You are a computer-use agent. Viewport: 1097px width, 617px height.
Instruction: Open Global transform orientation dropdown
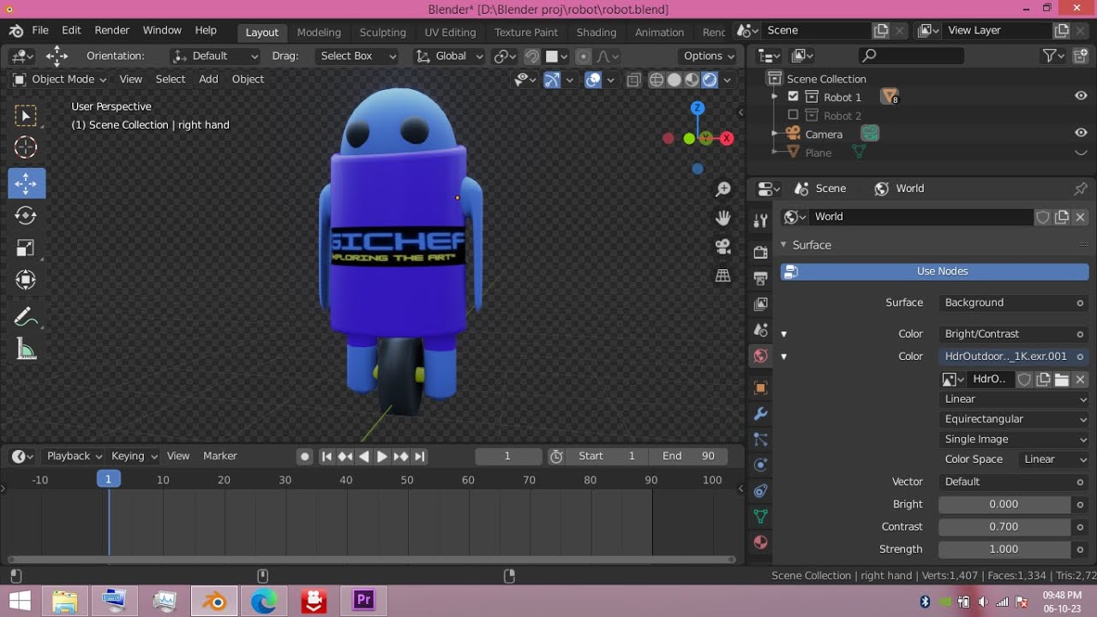pyautogui.click(x=450, y=56)
